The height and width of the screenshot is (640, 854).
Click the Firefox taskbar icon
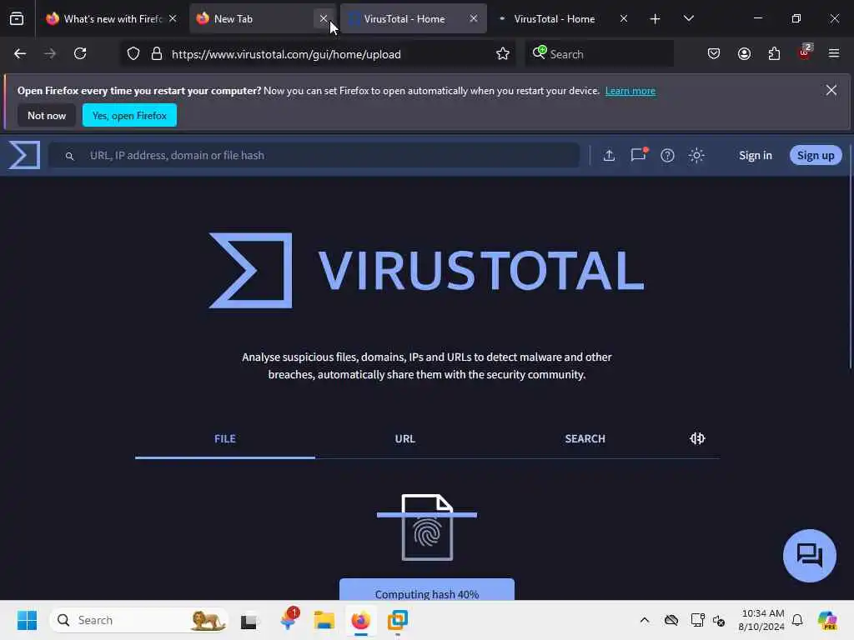[x=360, y=620]
